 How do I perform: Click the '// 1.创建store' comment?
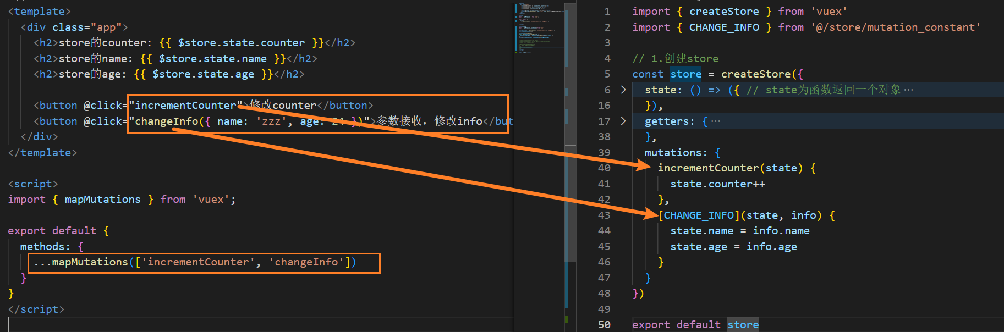[x=675, y=58]
